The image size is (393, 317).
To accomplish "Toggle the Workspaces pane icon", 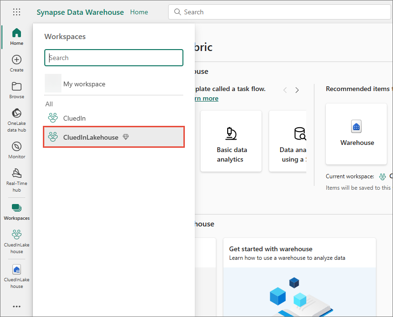I will pyautogui.click(x=17, y=212).
